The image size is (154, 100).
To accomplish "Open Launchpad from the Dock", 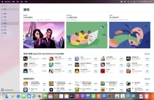I will tap(13, 96).
